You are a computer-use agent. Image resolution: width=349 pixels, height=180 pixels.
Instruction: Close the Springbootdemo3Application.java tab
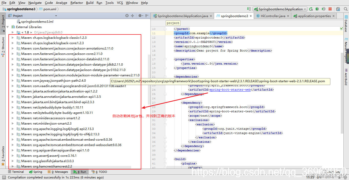tap(211, 16)
